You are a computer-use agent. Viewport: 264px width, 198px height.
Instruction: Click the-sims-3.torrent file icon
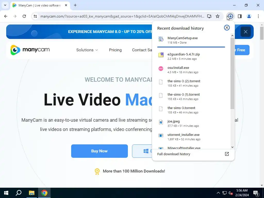point(161,109)
